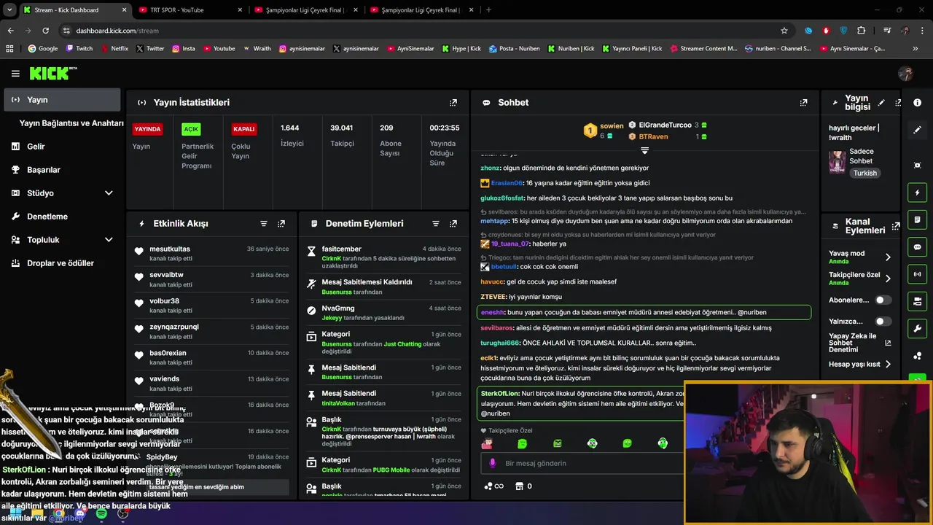Edit stream info with the Yayın bilgisi pencil
Viewport: 933px width, 525px height.
(x=881, y=103)
